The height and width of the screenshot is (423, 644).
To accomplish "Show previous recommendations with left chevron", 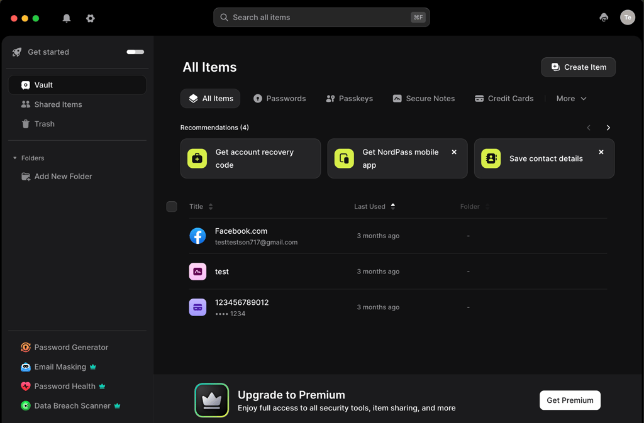I will (x=589, y=128).
